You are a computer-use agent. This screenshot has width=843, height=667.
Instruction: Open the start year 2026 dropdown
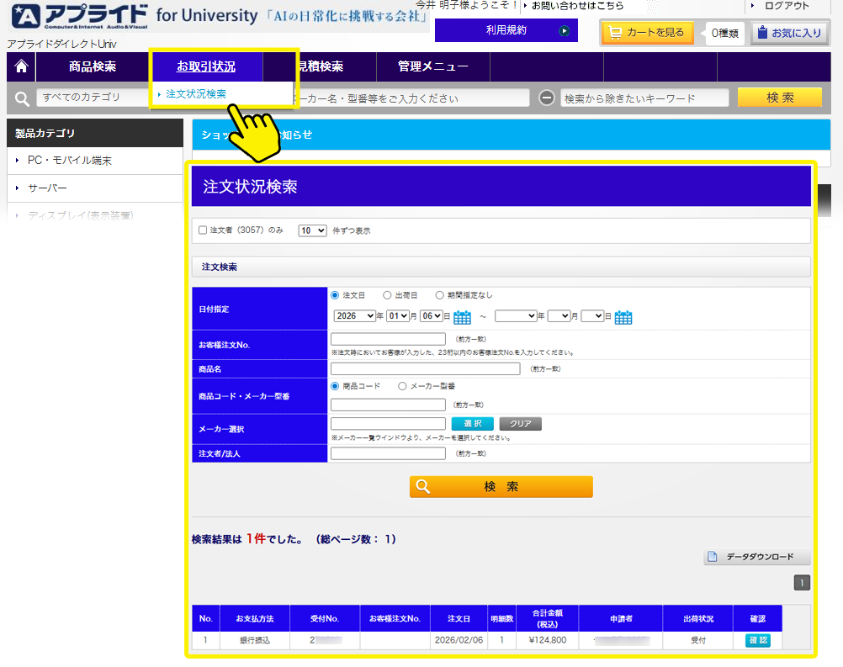[354, 316]
